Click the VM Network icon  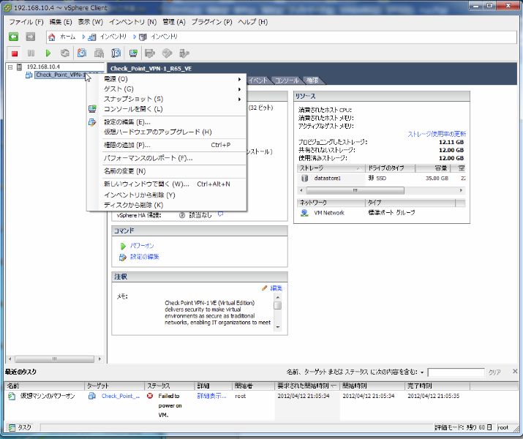[x=304, y=213]
